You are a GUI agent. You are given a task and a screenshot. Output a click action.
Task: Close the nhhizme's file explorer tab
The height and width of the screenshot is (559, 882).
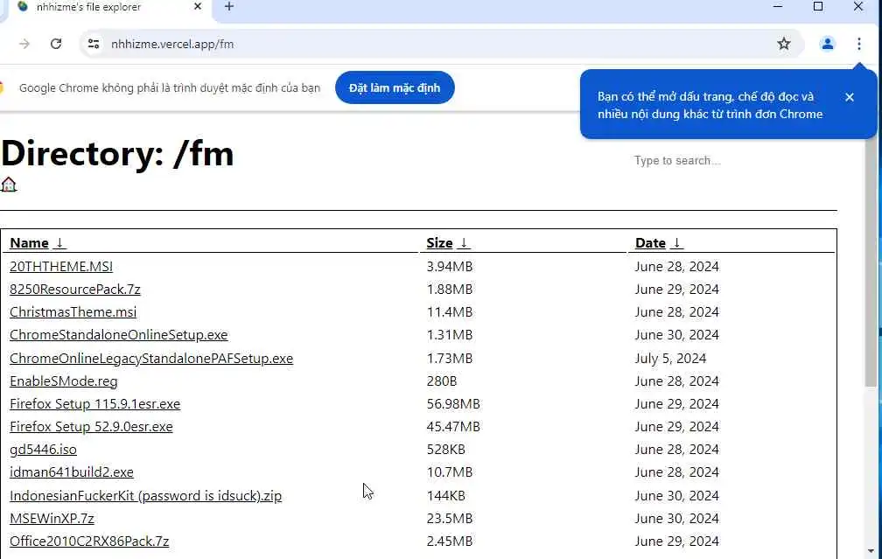pos(198,7)
